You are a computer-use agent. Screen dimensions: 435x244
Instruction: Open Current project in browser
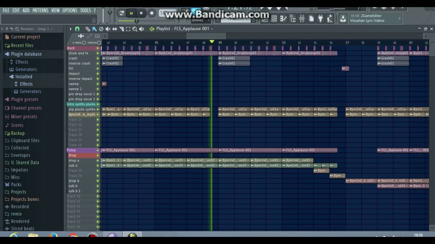25,37
